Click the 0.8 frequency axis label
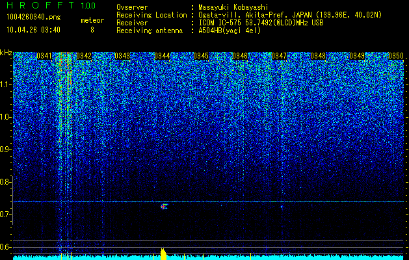 [x=6, y=182]
